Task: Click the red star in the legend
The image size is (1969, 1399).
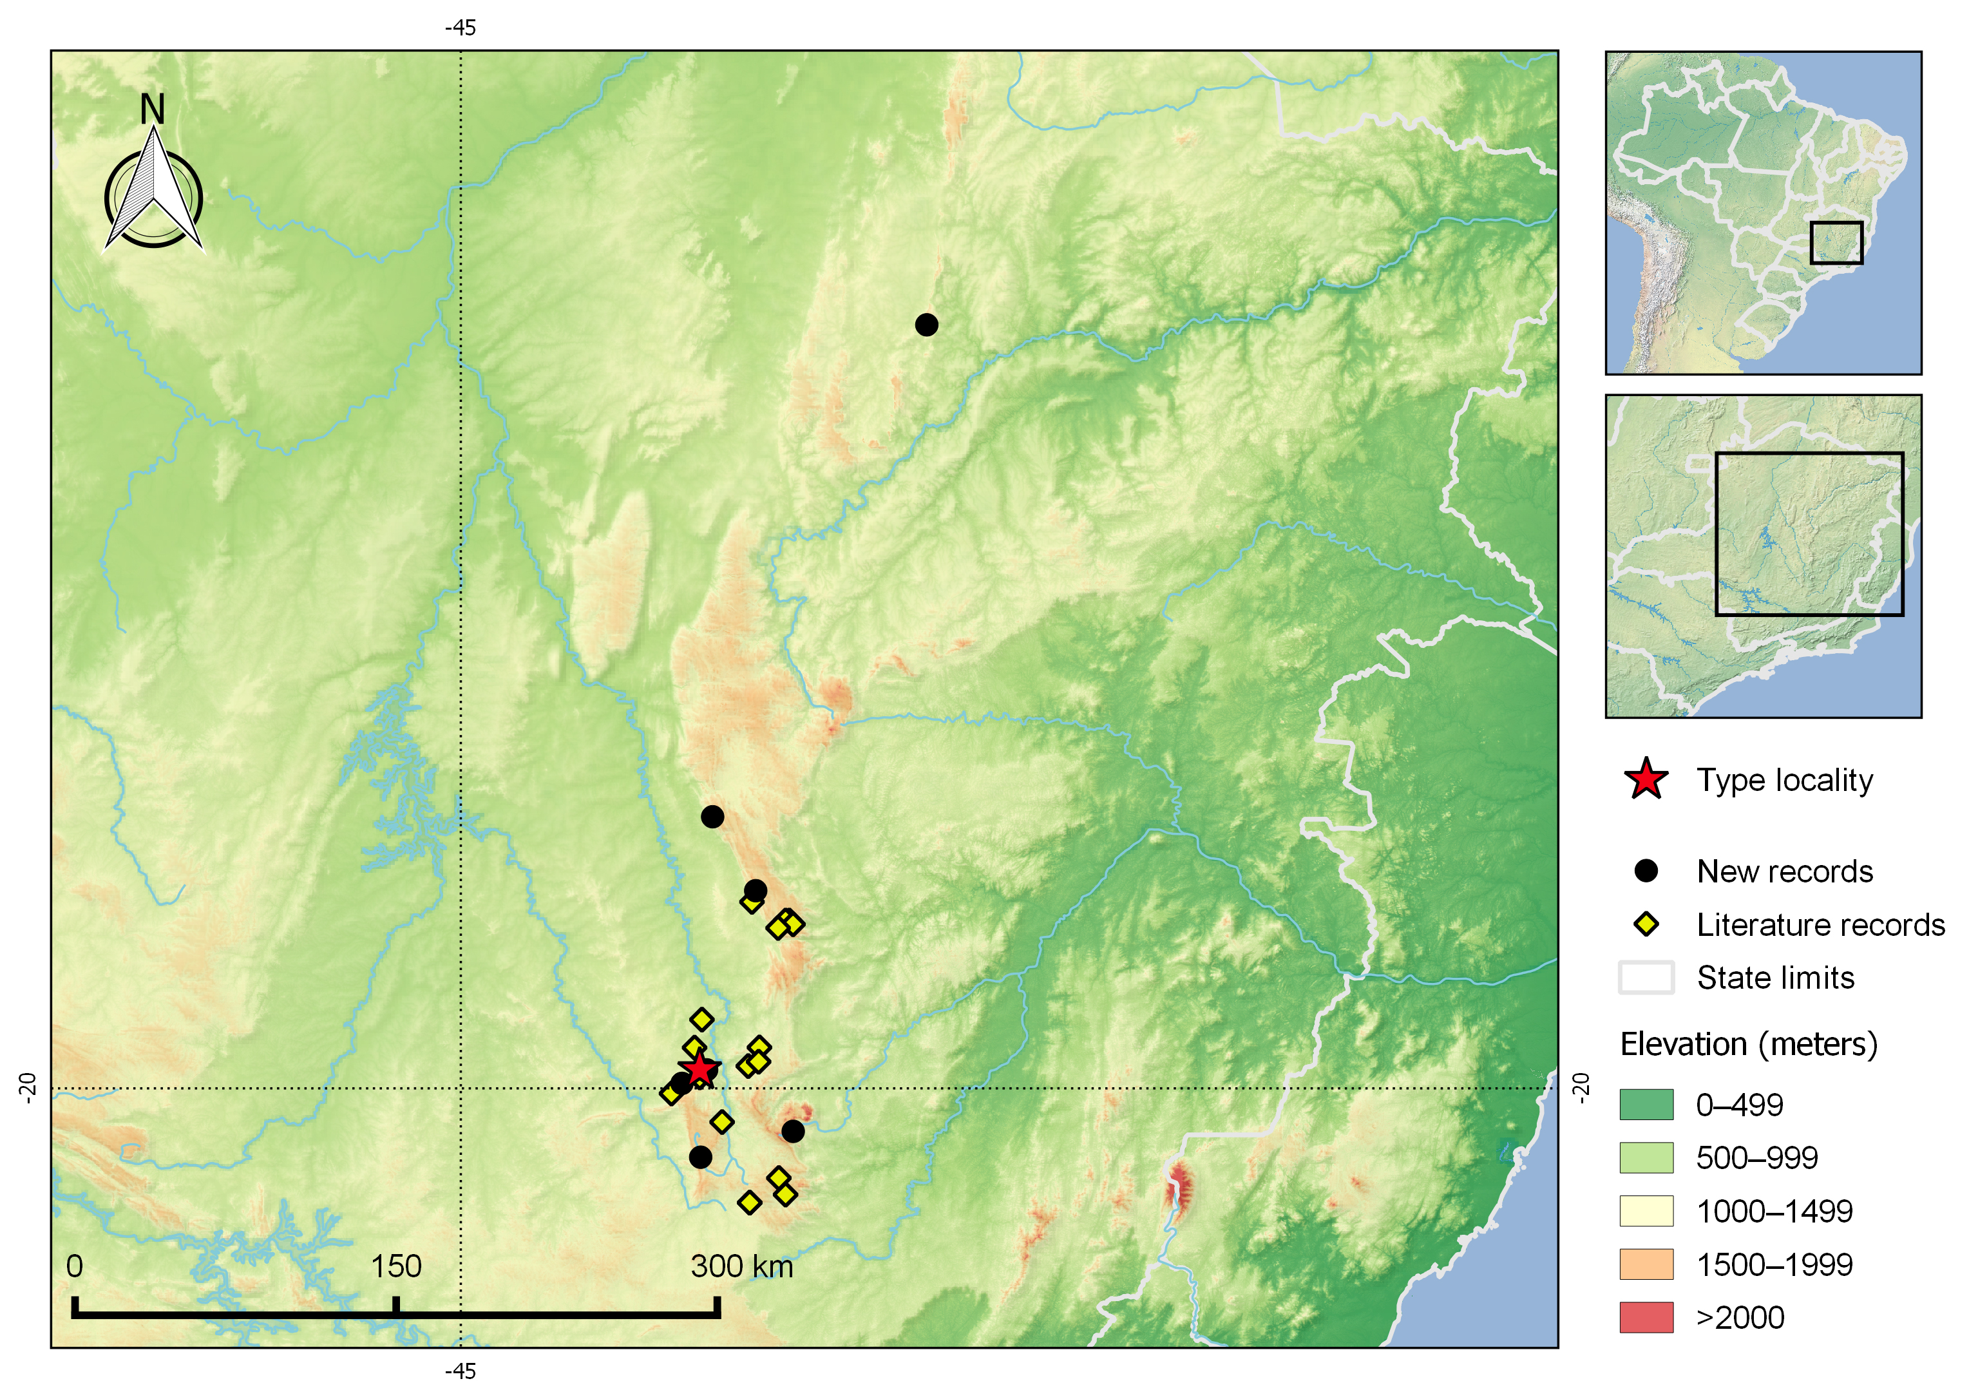Action: (x=1646, y=779)
